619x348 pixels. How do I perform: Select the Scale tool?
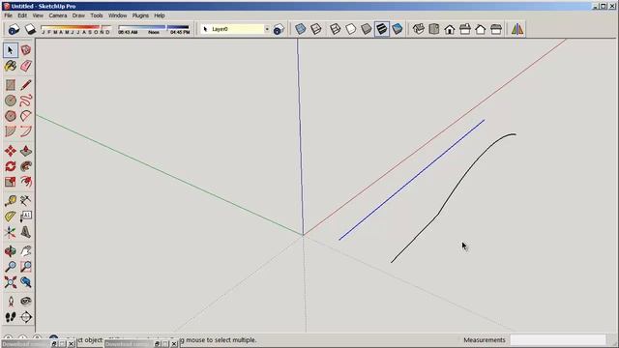11,182
